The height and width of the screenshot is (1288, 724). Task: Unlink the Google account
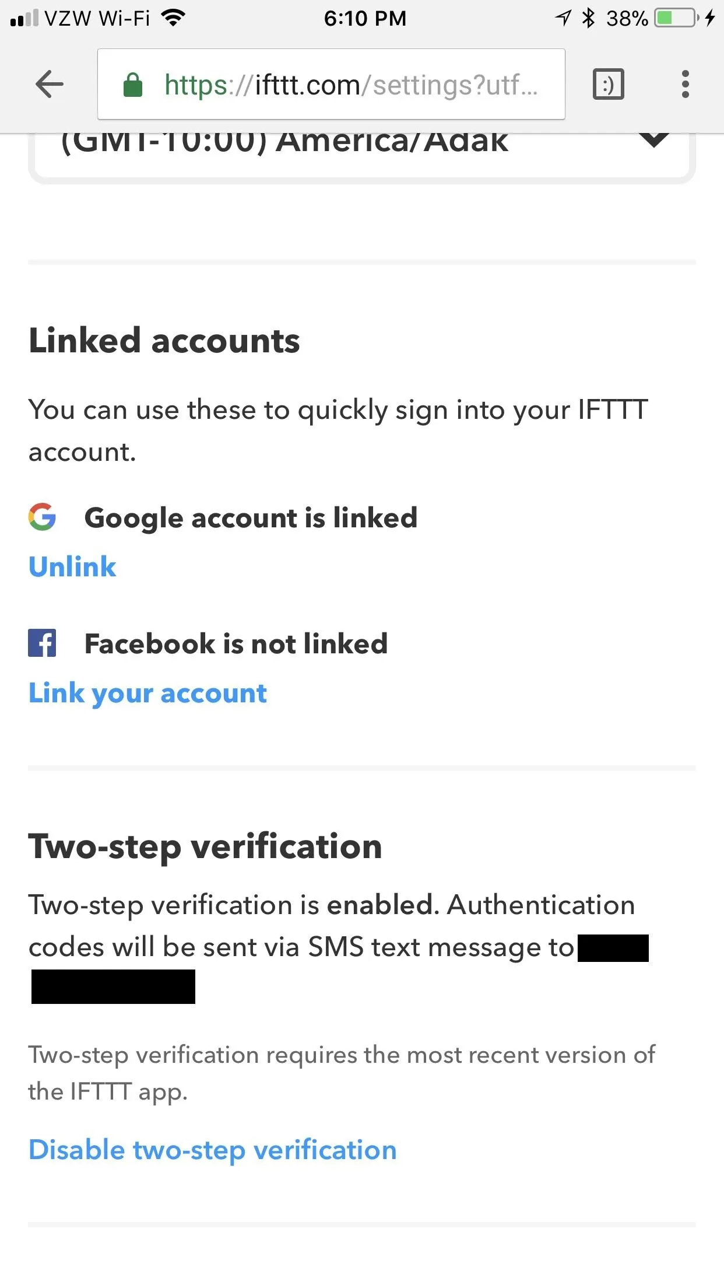pyautogui.click(x=72, y=567)
